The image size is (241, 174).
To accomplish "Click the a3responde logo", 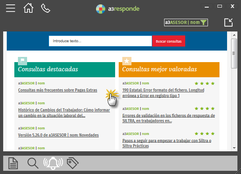I will click(118, 9).
